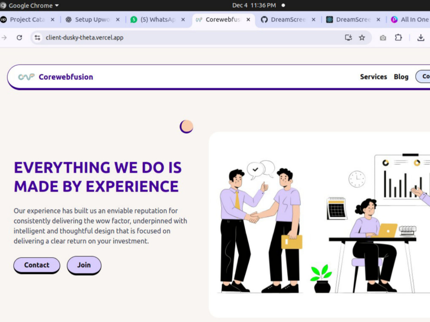Click the Join button
Image resolution: width=430 pixels, height=322 pixels.
84,265
